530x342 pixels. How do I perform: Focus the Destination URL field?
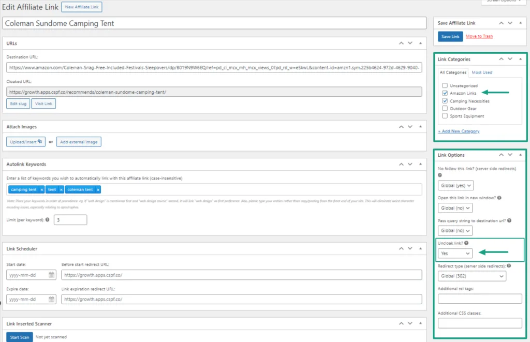point(214,68)
